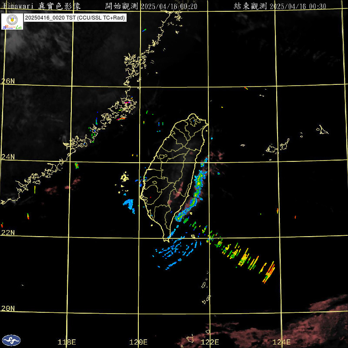Click the 20N latitude label

click(8, 308)
